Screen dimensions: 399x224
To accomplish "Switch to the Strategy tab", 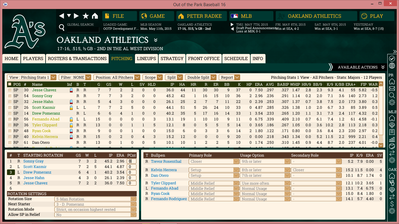I will (172, 59).
